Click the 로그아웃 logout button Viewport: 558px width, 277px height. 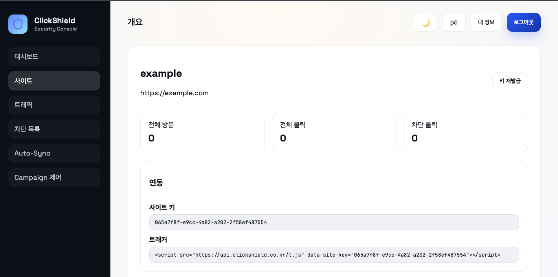[524, 22]
